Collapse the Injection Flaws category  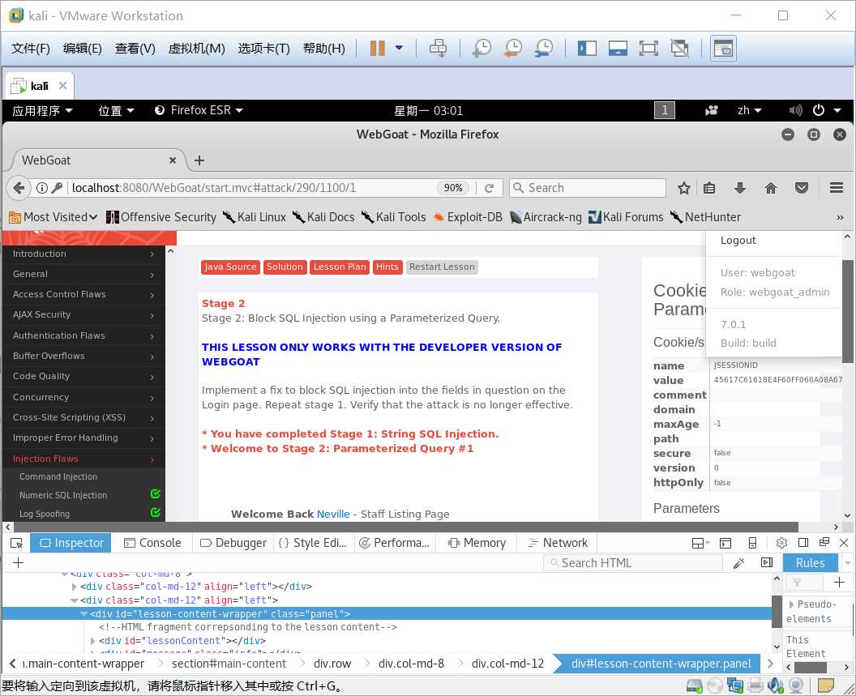(83, 459)
